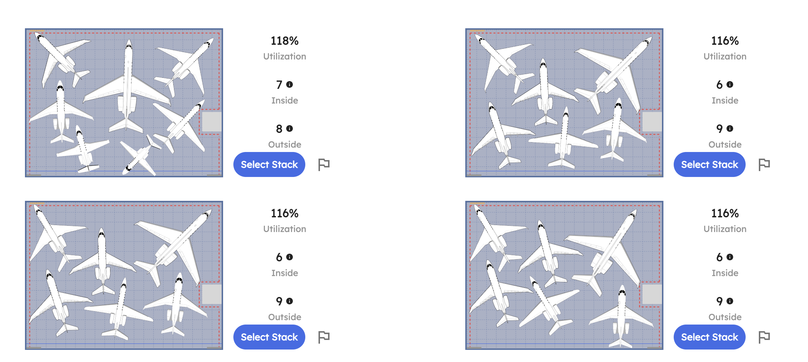View Inside info for the bottom-right stack
This screenshot has width=808, height=362.
[730, 257]
